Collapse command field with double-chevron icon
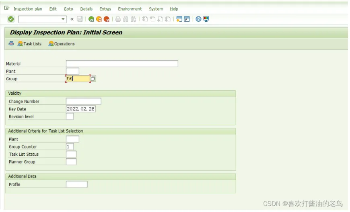350x212 pixels. 72,19
